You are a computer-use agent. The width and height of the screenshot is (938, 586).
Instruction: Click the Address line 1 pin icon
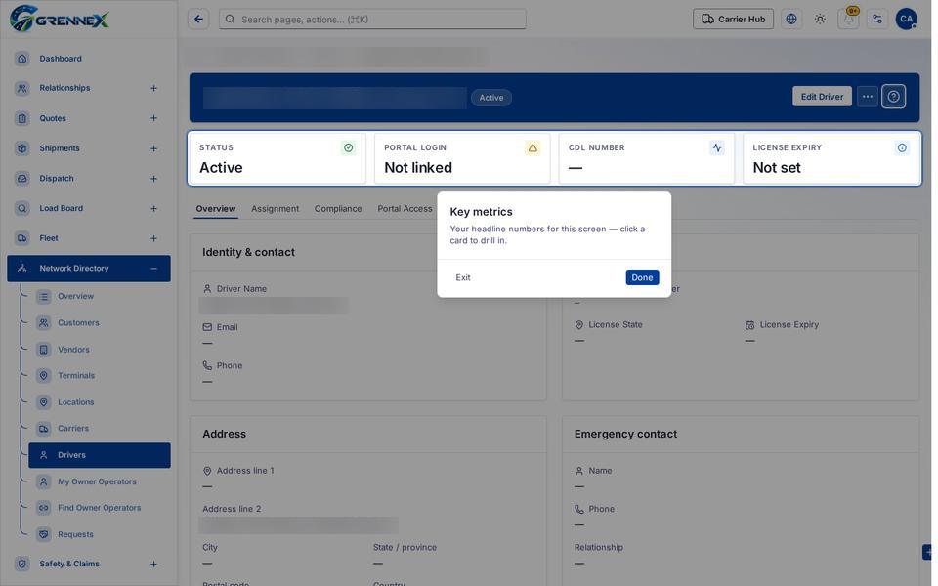click(x=207, y=471)
